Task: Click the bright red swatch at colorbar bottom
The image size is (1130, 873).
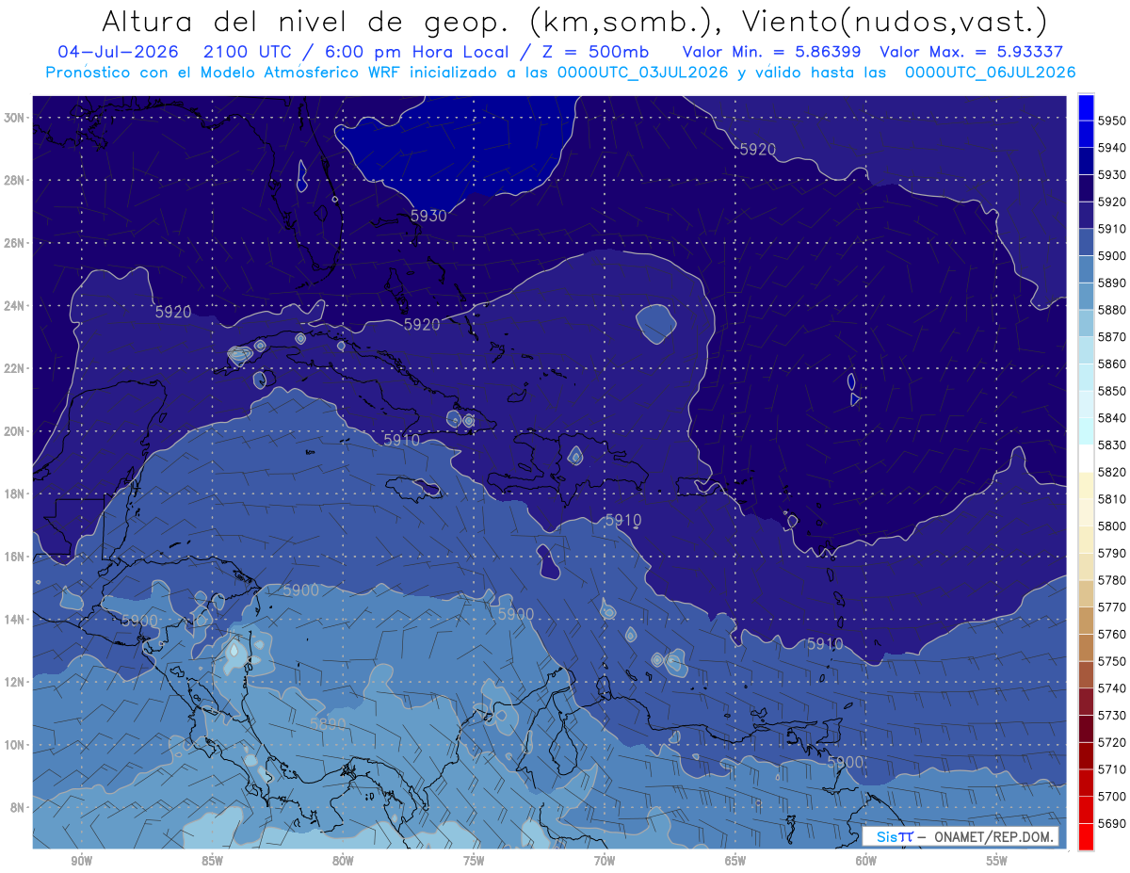Action: coord(1086,836)
